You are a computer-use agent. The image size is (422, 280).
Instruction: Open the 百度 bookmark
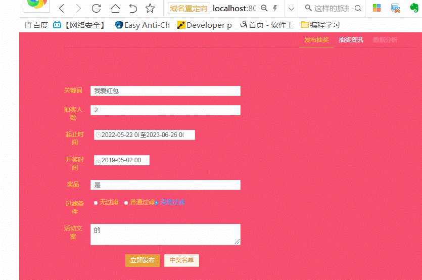(36, 25)
